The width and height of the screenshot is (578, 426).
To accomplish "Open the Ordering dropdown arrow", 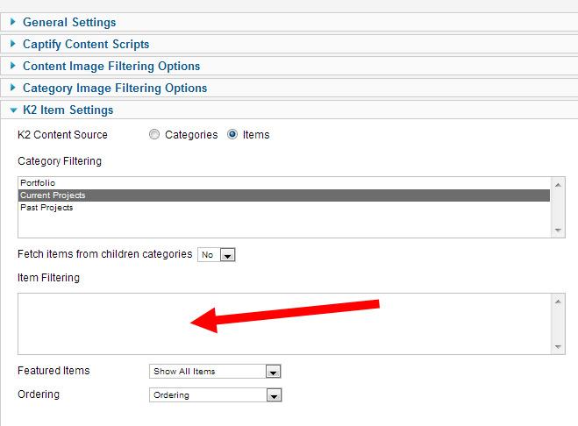I will pyautogui.click(x=274, y=395).
